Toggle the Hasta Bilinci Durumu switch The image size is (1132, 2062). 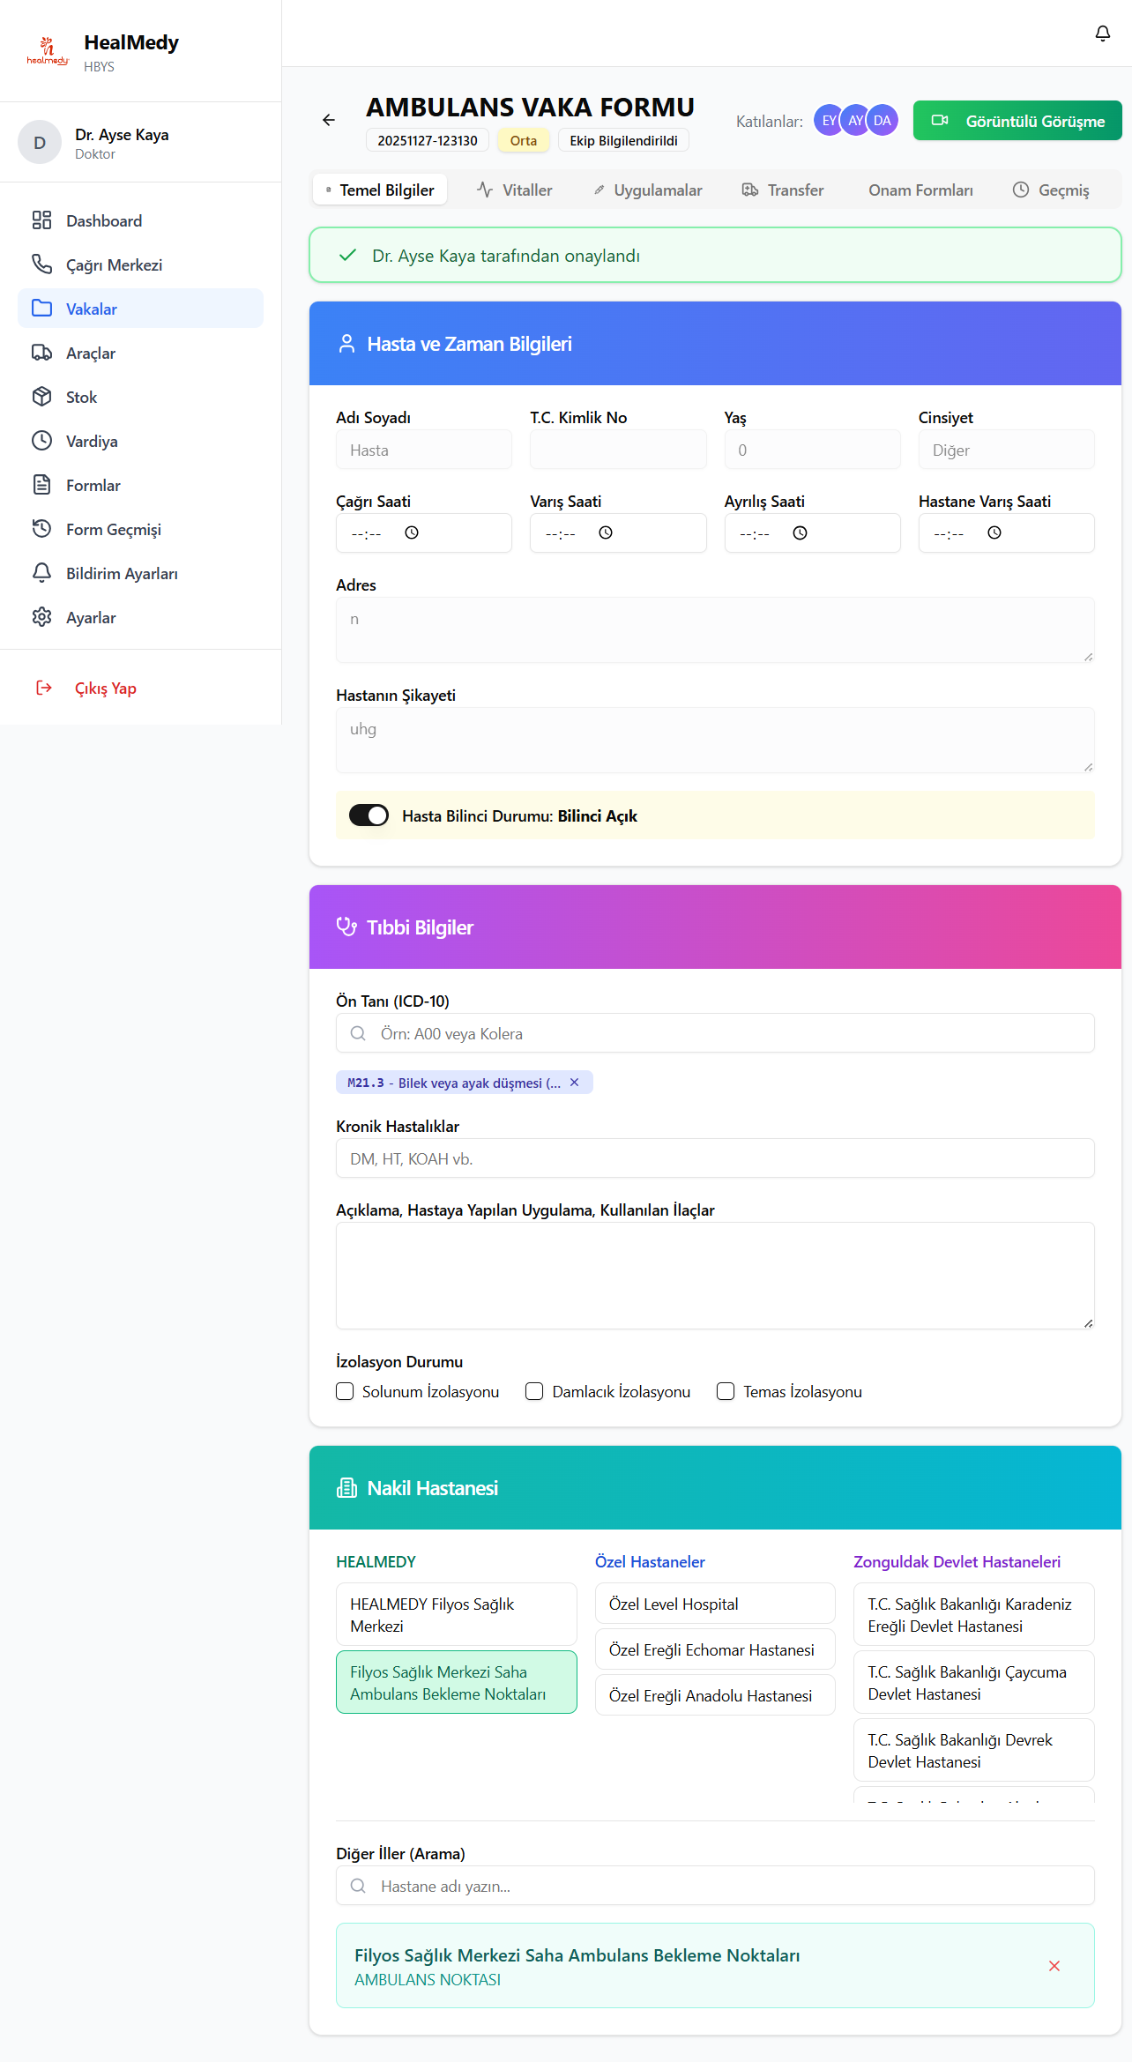[369, 815]
